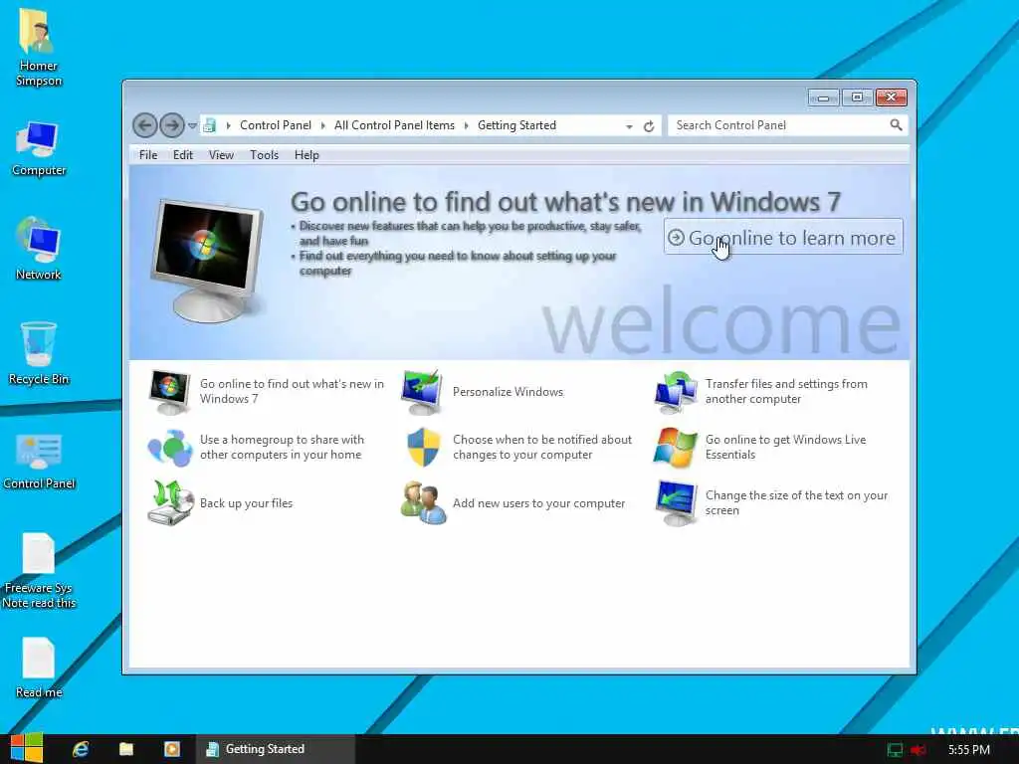Select Back up your files label
The image size is (1019, 764).
[247, 503]
